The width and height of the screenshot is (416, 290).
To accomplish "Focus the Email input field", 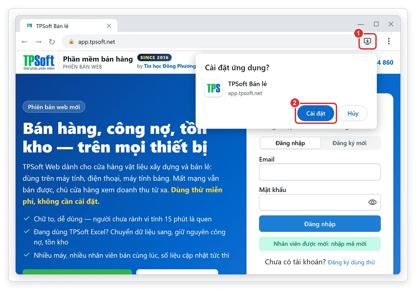I will pyautogui.click(x=320, y=172).
